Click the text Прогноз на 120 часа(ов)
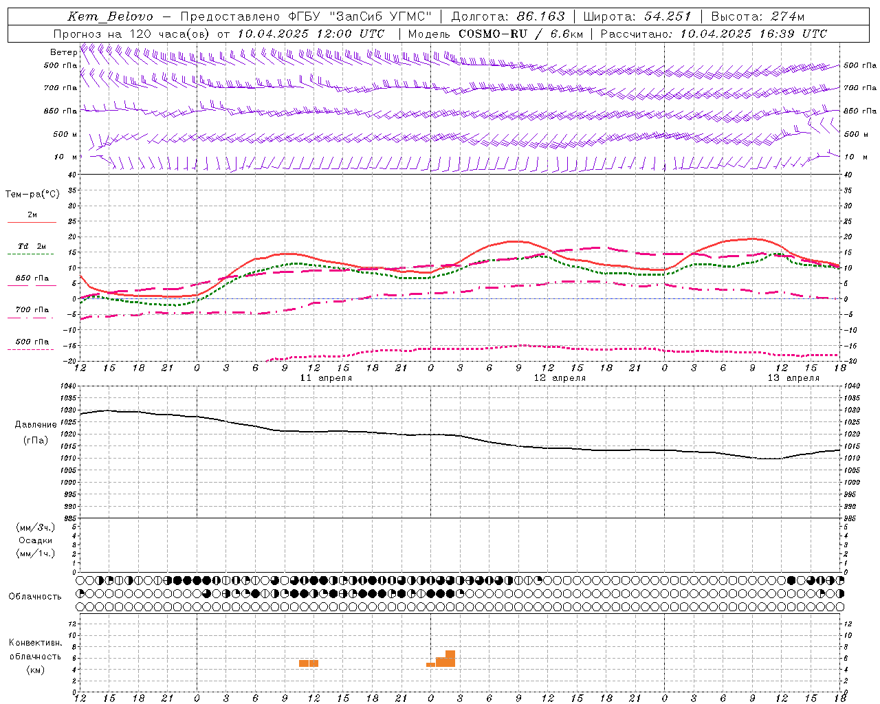Screen dimensions: 880x704 (132, 34)
